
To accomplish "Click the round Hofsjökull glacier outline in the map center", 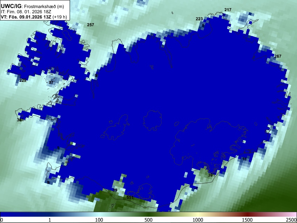I will coord(152,121).
